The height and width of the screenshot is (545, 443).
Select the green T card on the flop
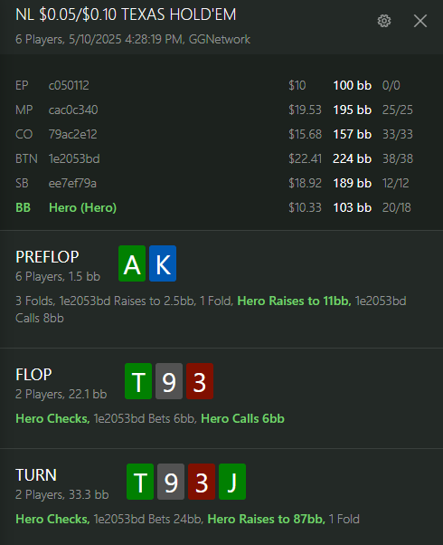coord(138,381)
